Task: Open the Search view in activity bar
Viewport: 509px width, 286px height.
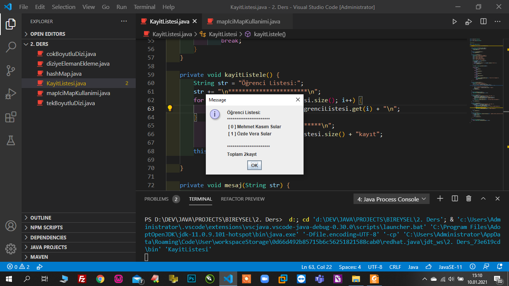Action: click(x=10, y=47)
